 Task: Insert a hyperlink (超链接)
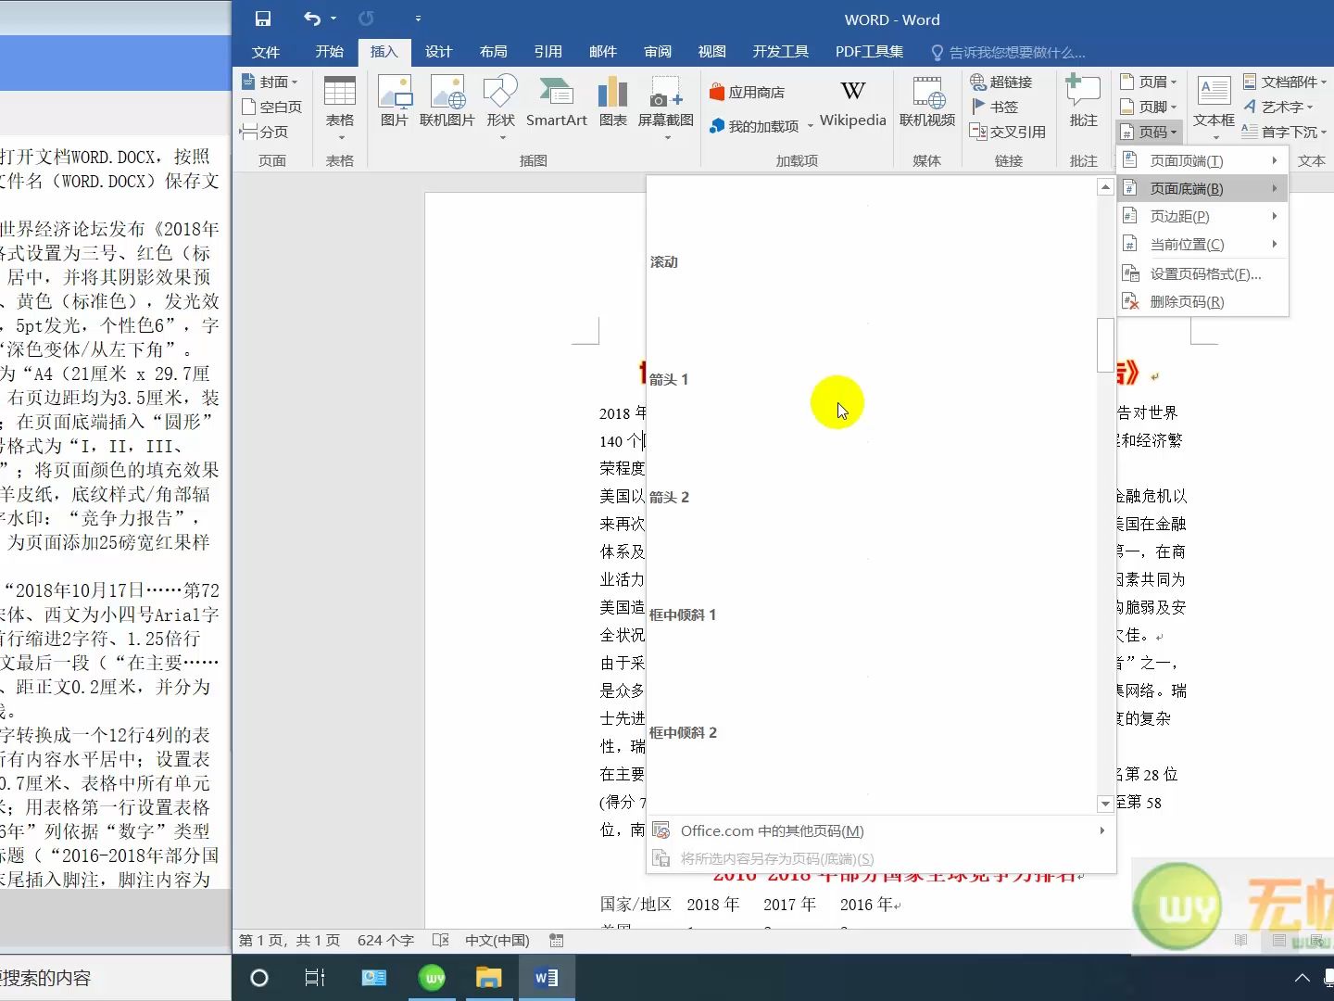1000,82
